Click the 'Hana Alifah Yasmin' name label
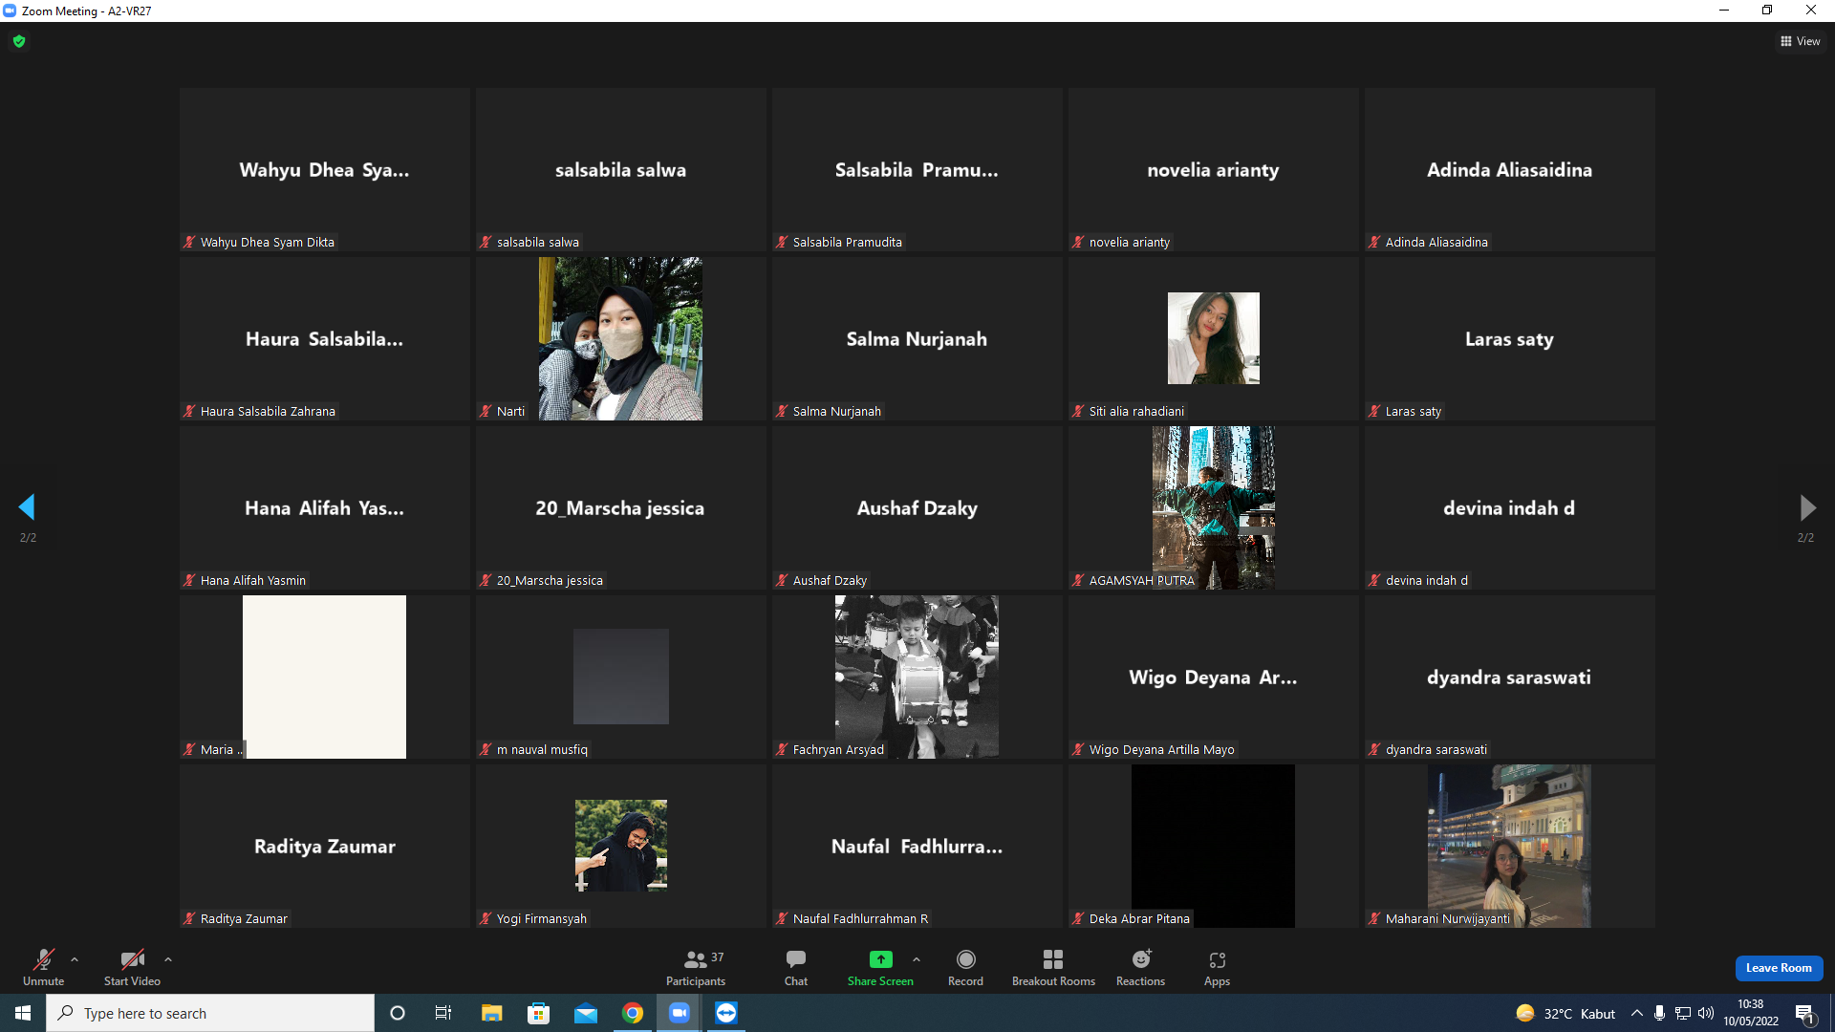1835x1032 pixels. [253, 581]
